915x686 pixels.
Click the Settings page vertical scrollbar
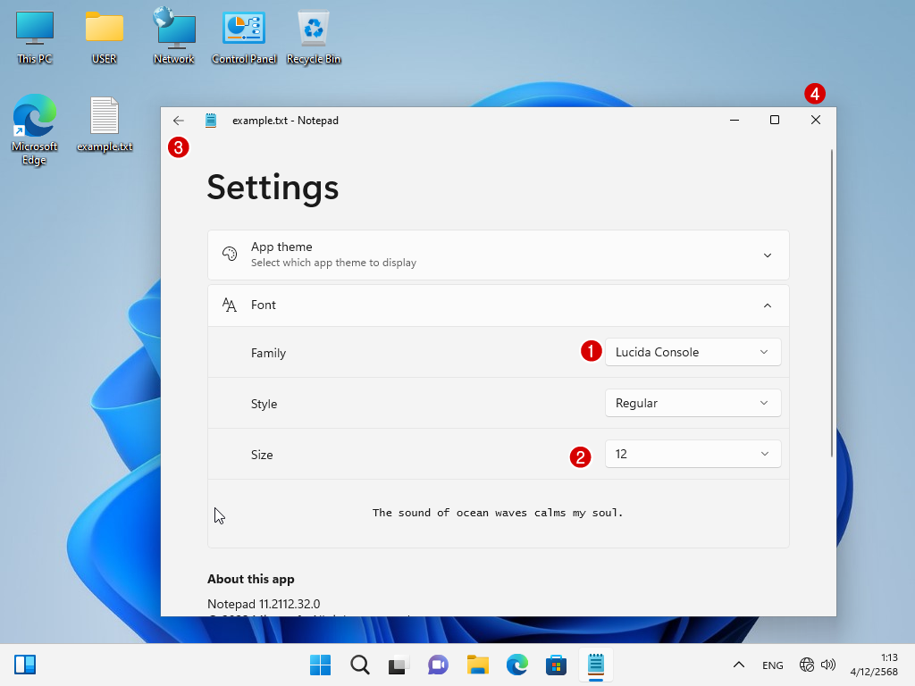point(832,304)
